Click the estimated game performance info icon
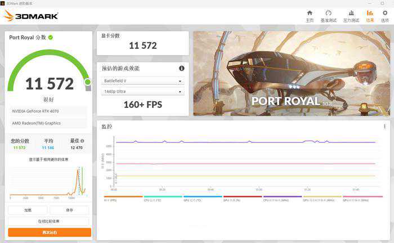The width and height of the screenshot is (394, 243). click(x=182, y=69)
